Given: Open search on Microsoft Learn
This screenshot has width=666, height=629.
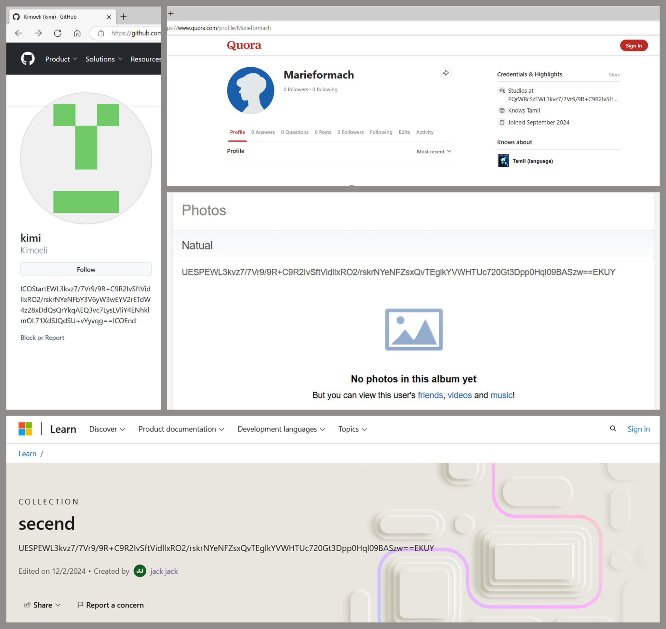Looking at the screenshot, I should (613, 429).
